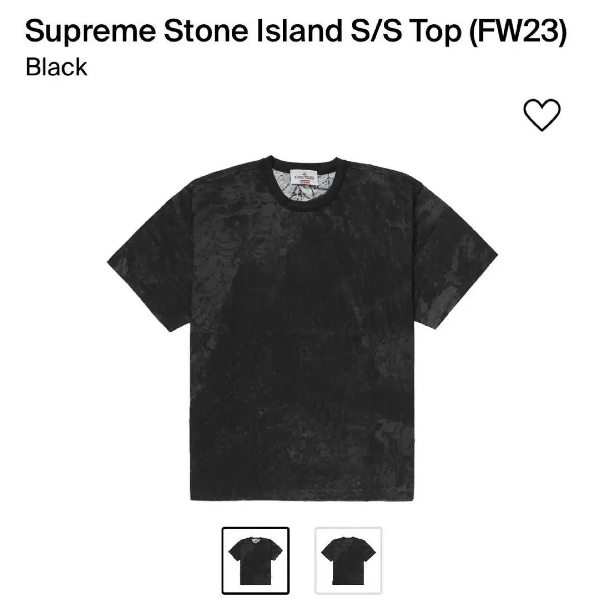Open the main t-shirt product image
This screenshot has width=604, height=604.
point(302,328)
